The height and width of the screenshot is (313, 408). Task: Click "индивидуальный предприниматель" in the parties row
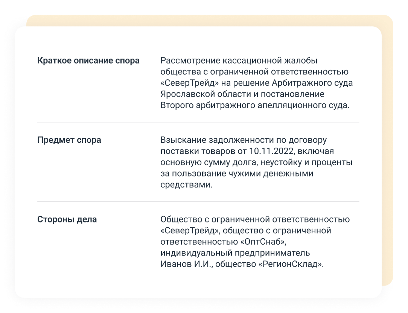(235, 253)
